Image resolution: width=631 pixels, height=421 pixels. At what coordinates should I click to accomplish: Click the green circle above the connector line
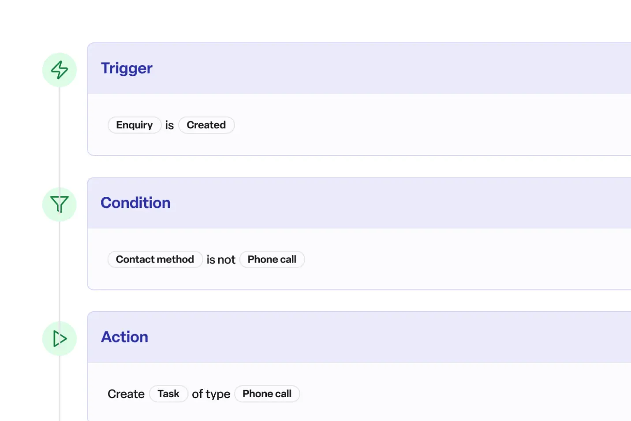tap(59, 69)
